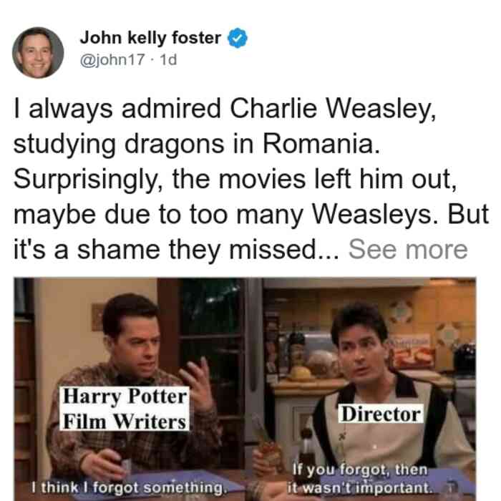Click 'too many Weasleys' text
Screen dimensions: 501x501
(x=313, y=215)
